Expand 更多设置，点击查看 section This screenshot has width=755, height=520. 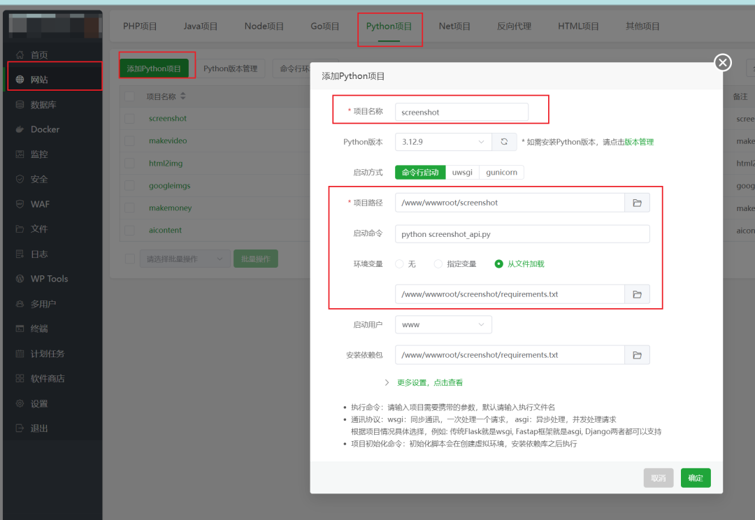pos(429,383)
